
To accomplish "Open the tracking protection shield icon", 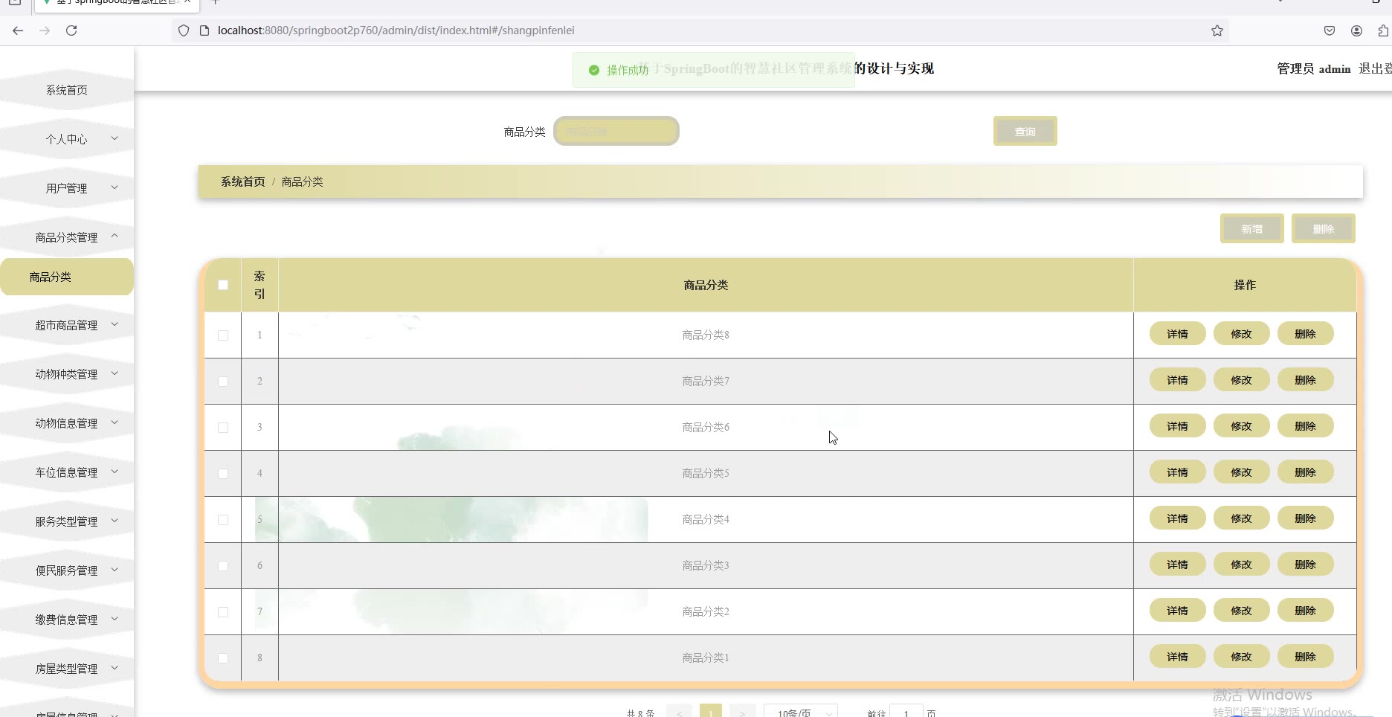I will 184,30.
